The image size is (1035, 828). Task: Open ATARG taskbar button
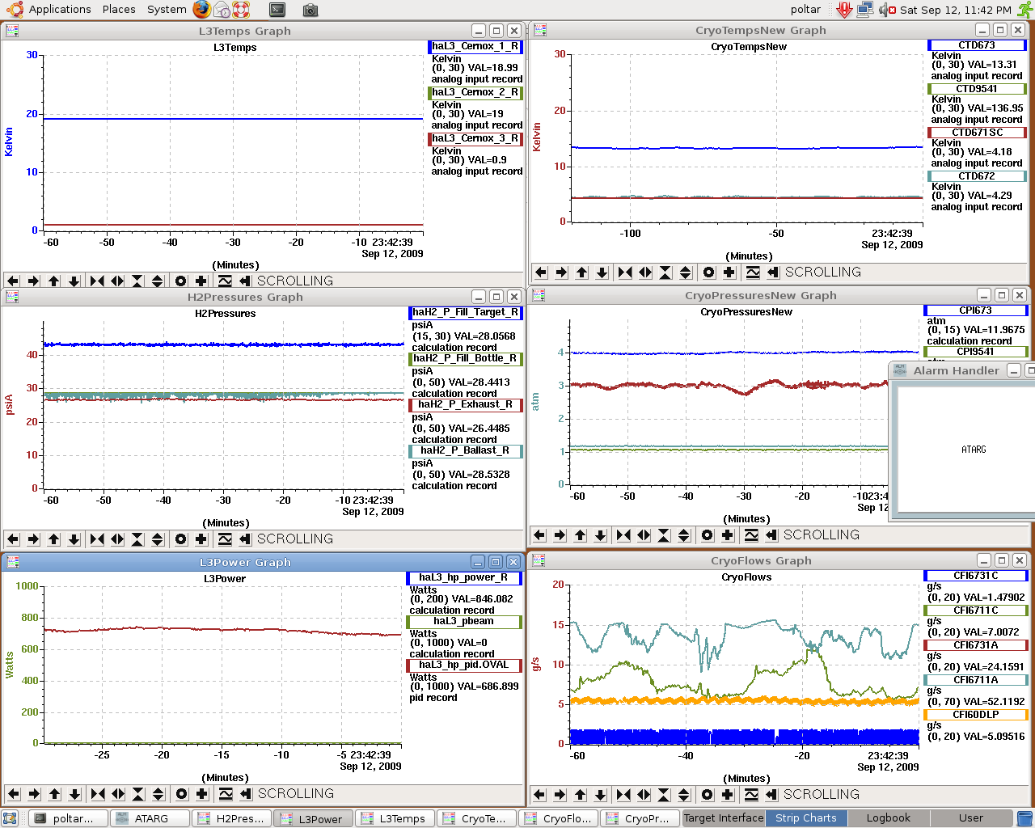150,818
